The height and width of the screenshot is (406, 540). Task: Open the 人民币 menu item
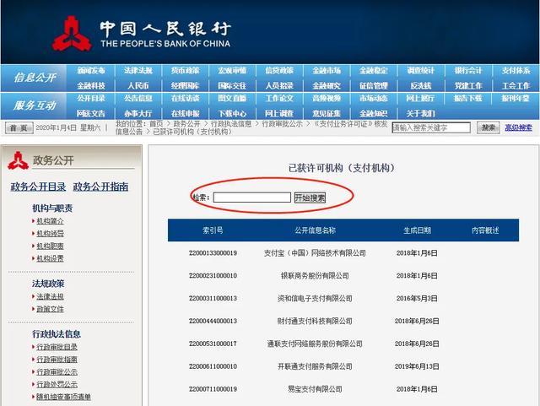[138, 85]
